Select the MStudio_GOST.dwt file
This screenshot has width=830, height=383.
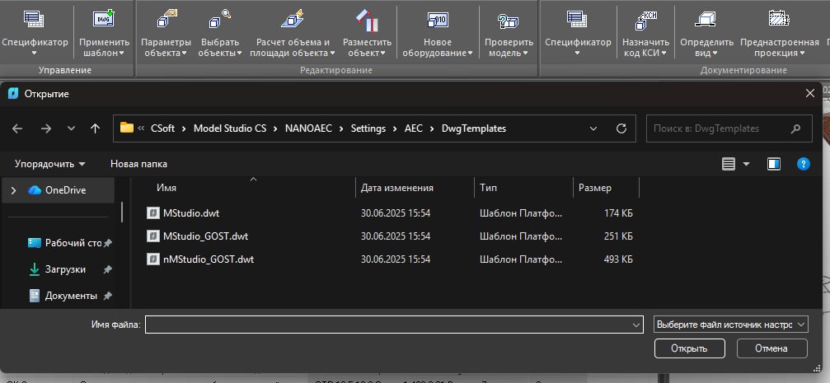[x=205, y=236]
